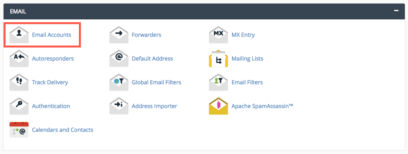The height and width of the screenshot is (154, 408).
Task: Open the Email Accounts link
Action: tap(52, 35)
